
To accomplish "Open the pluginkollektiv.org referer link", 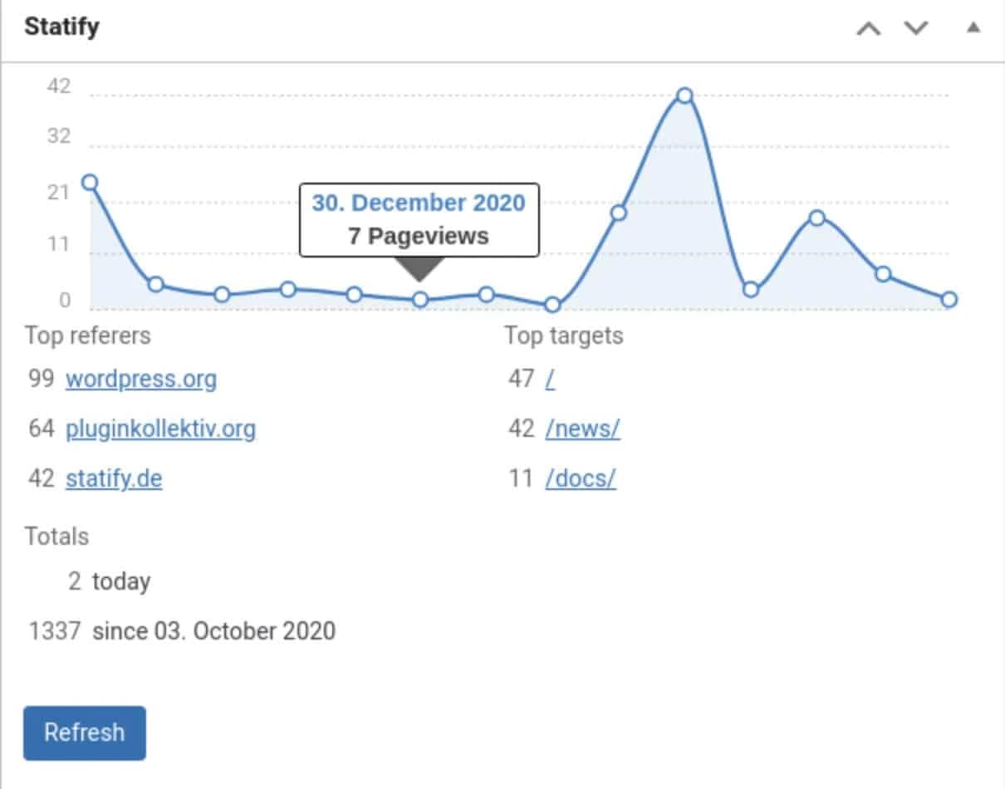I will click(160, 429).
